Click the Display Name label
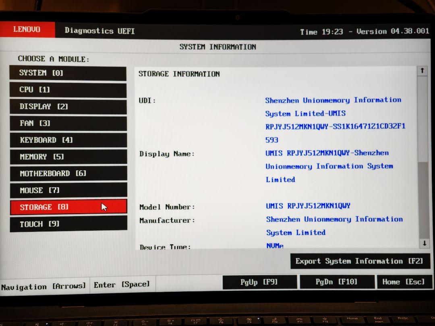435x326 pixels. (x=167, y=154)
